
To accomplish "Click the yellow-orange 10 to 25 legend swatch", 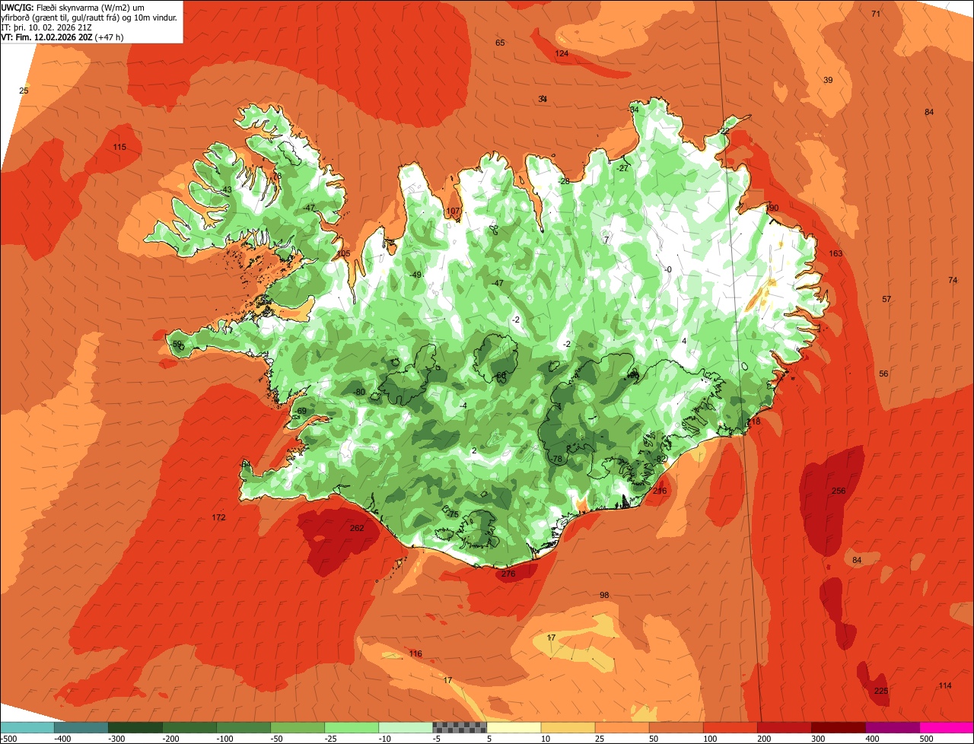I will click(568, 727).
